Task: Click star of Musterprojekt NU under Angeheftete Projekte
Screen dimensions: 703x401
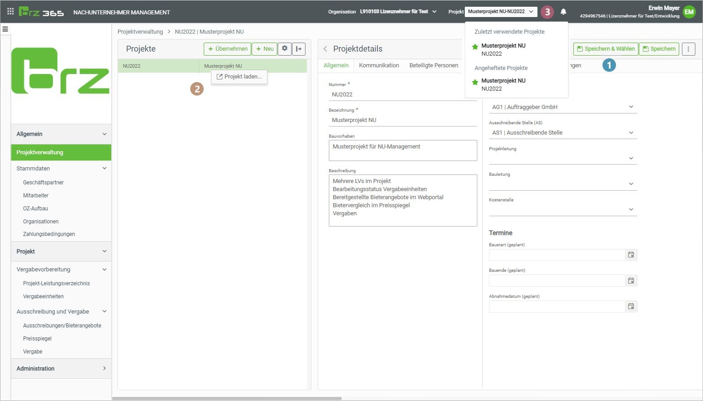Action: (475, 82)
